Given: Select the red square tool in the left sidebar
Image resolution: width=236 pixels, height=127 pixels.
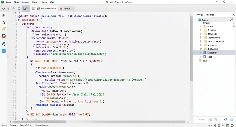Looking at the screenshot, I should tap(4, 36).
